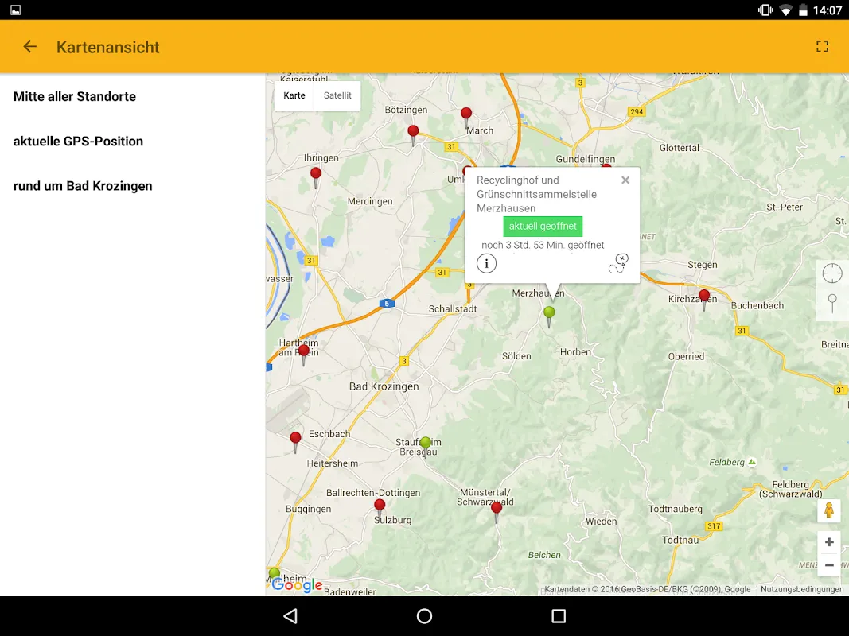This screenshot has height=636, width=849.
Task: Switch to the Satellit map tab
Action: coord(337,95)
